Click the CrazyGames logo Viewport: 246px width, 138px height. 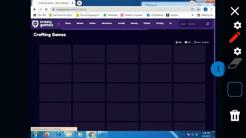pos(43,24)
